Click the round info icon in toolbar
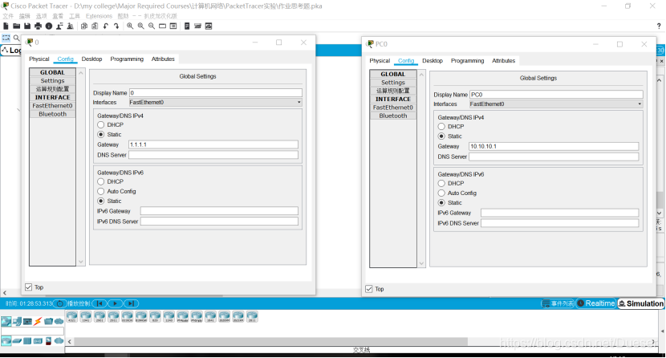The image size is (666, 358). pos(49,26)
